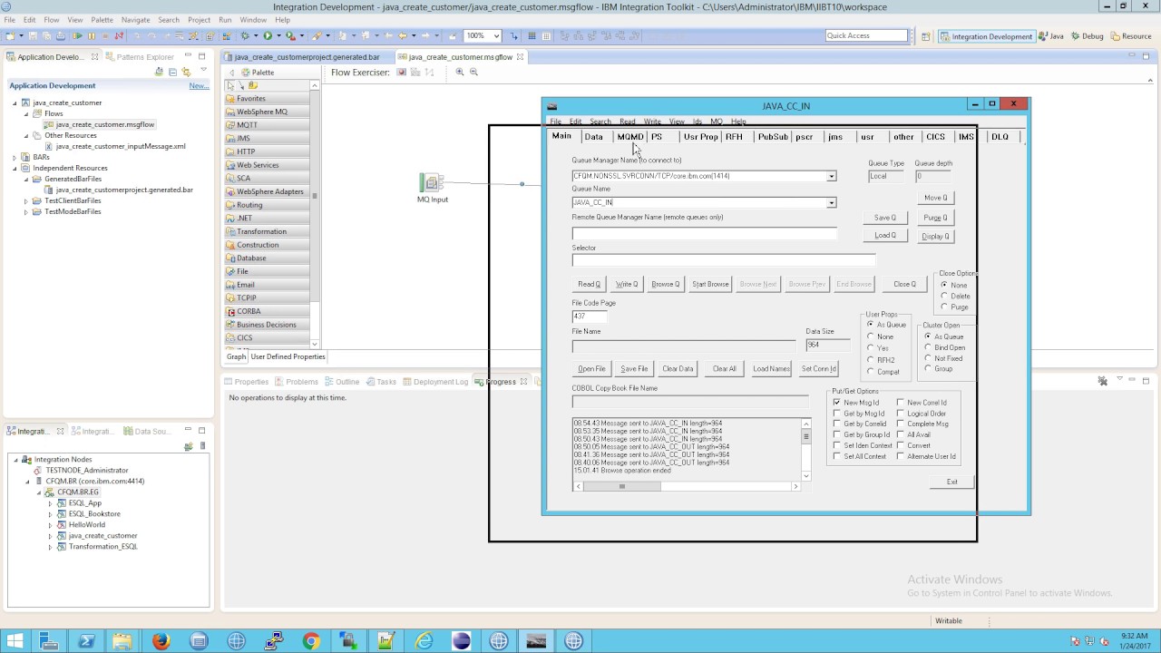Select java_create_customer.msgflow in the tree
The height and width of the screenshot is (653, 1161).
pyautogui.click(x=106, y=124)
